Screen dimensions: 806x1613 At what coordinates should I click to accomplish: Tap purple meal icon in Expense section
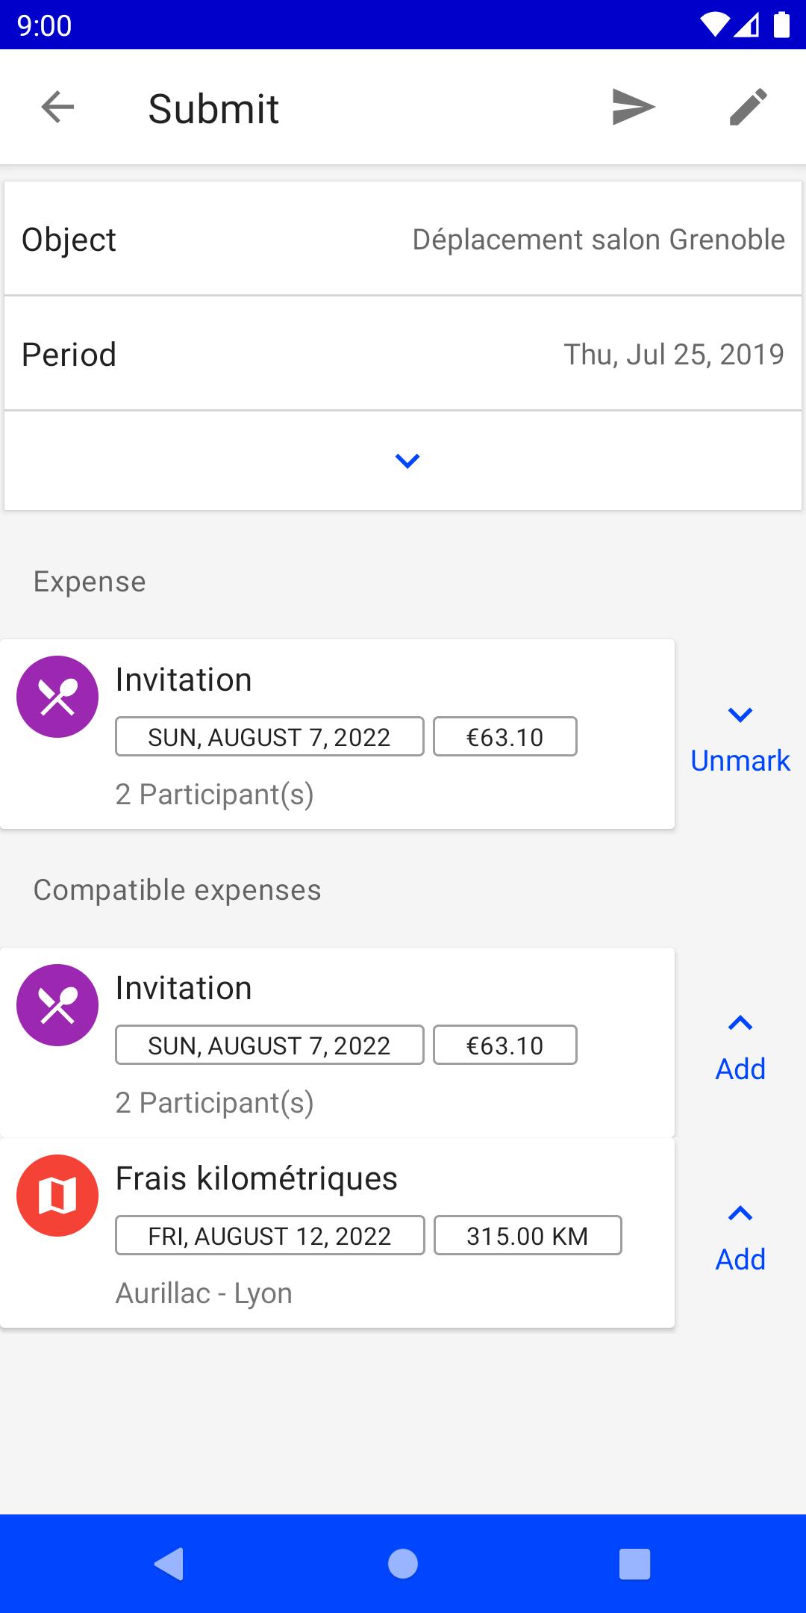click(57, 697)
